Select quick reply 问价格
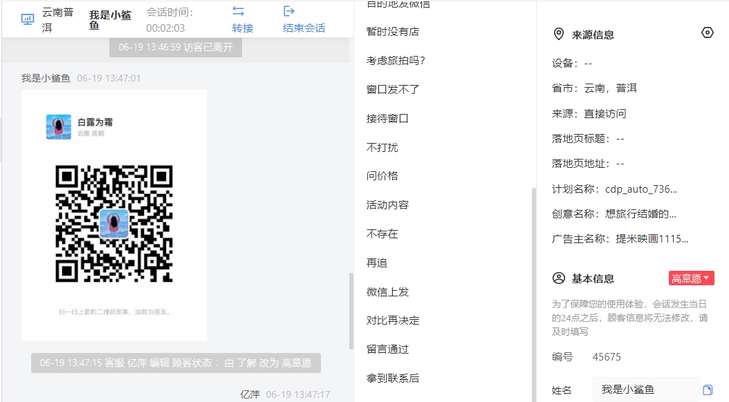The height and width of the screenshot is (402, 729). coord(382,175)
